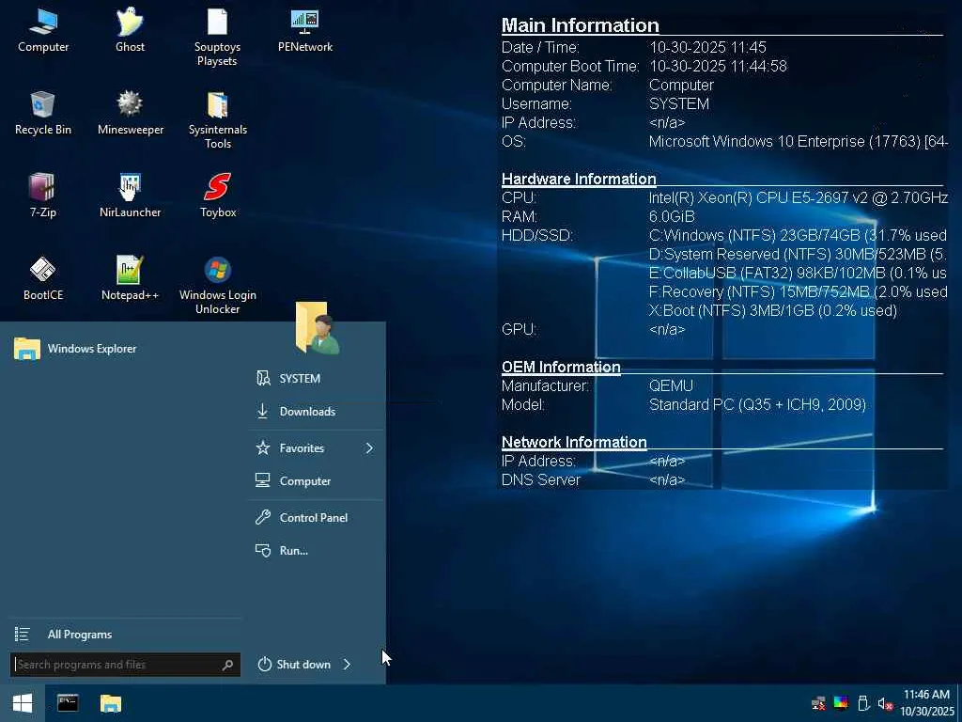Select the Recycle Bin icon
962x722 pixels.
coord(43,113)
